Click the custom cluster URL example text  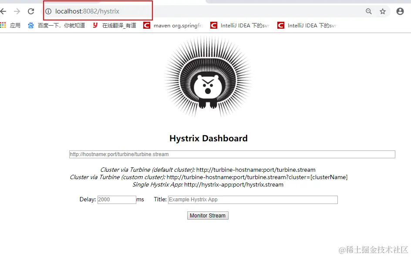(x=257, y=177)
